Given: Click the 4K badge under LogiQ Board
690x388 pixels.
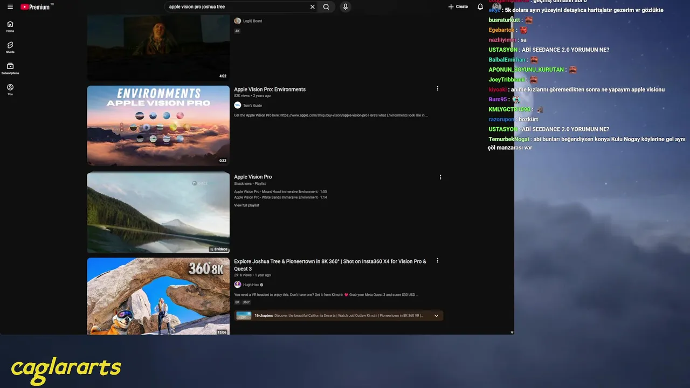Looking at the screenshot, I should [x=237, y=31].
